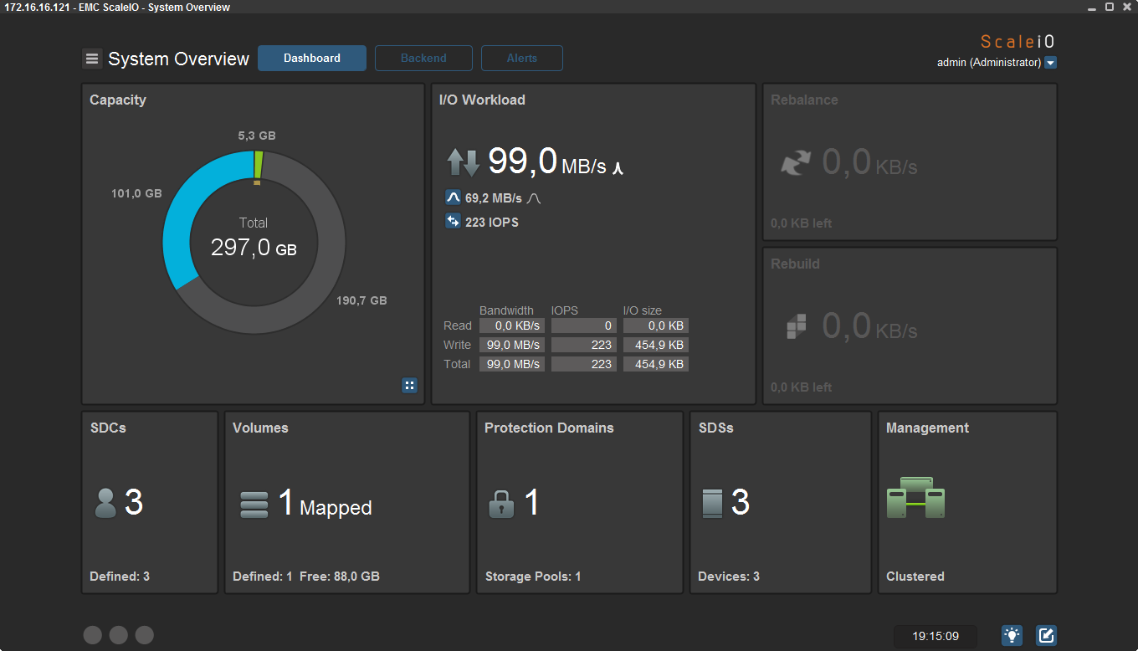Open the hamburger navigation menu
This screenshot has width=1138, height=651.
pyautogui.click(x=92, y=59)
